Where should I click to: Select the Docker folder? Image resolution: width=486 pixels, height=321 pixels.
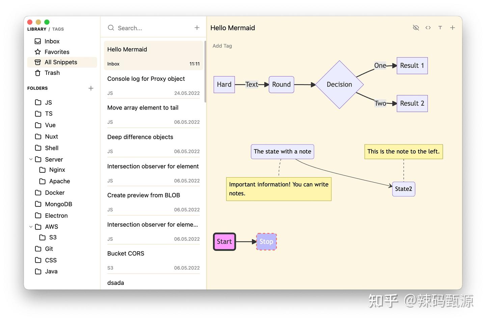pos(55,193)
